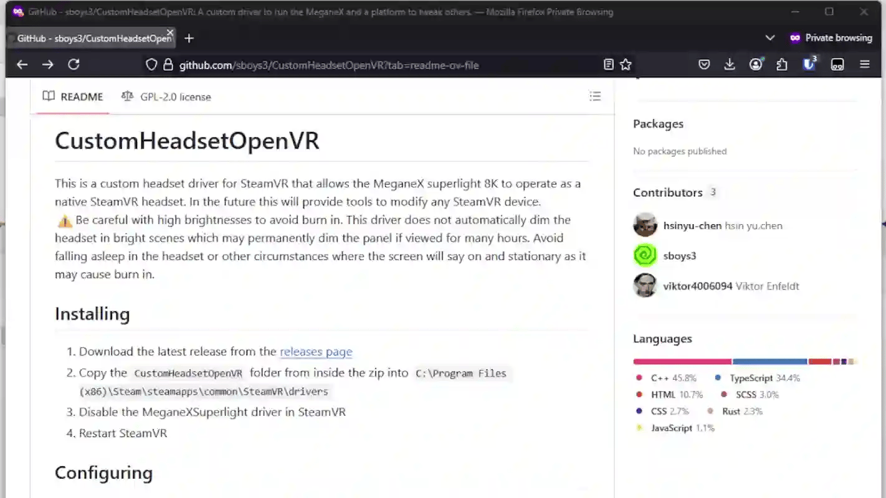Click the red HTML segment of language bar

coord(820,362)
